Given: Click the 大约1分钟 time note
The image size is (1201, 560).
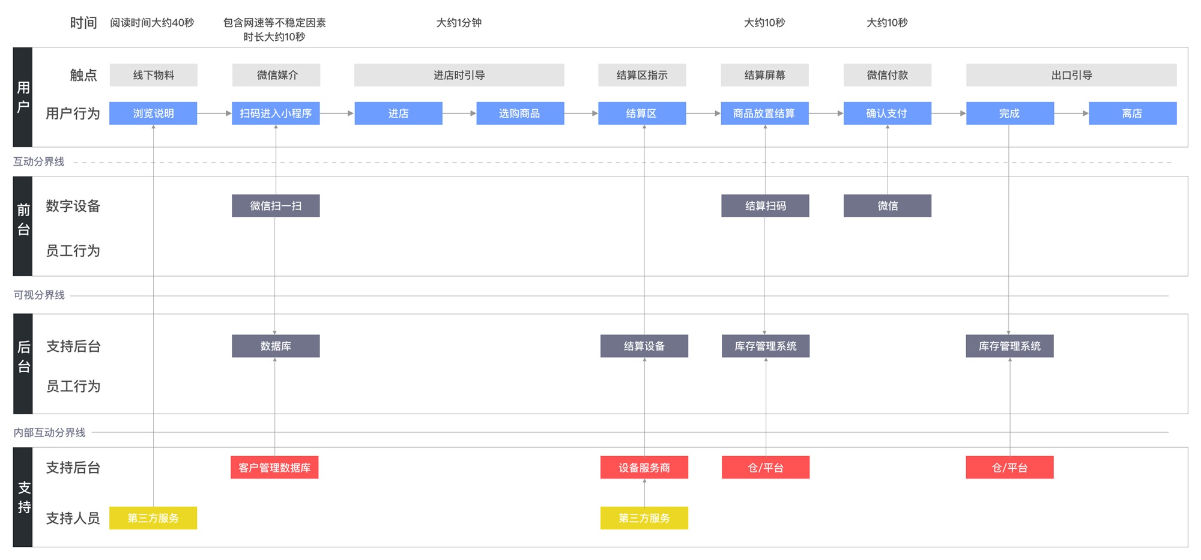Looking at the screenshot, I should [x=459, y=23].
